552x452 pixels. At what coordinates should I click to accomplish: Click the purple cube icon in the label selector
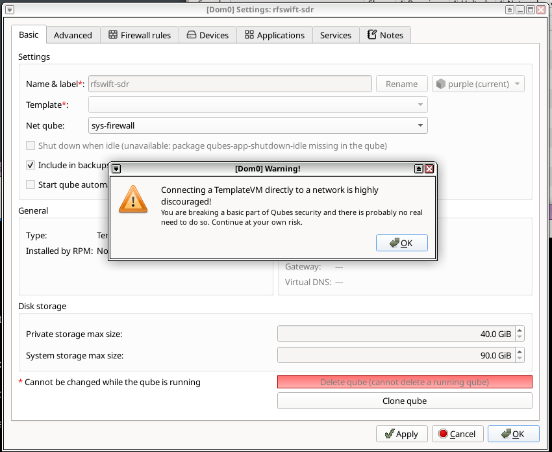point(440,84)
